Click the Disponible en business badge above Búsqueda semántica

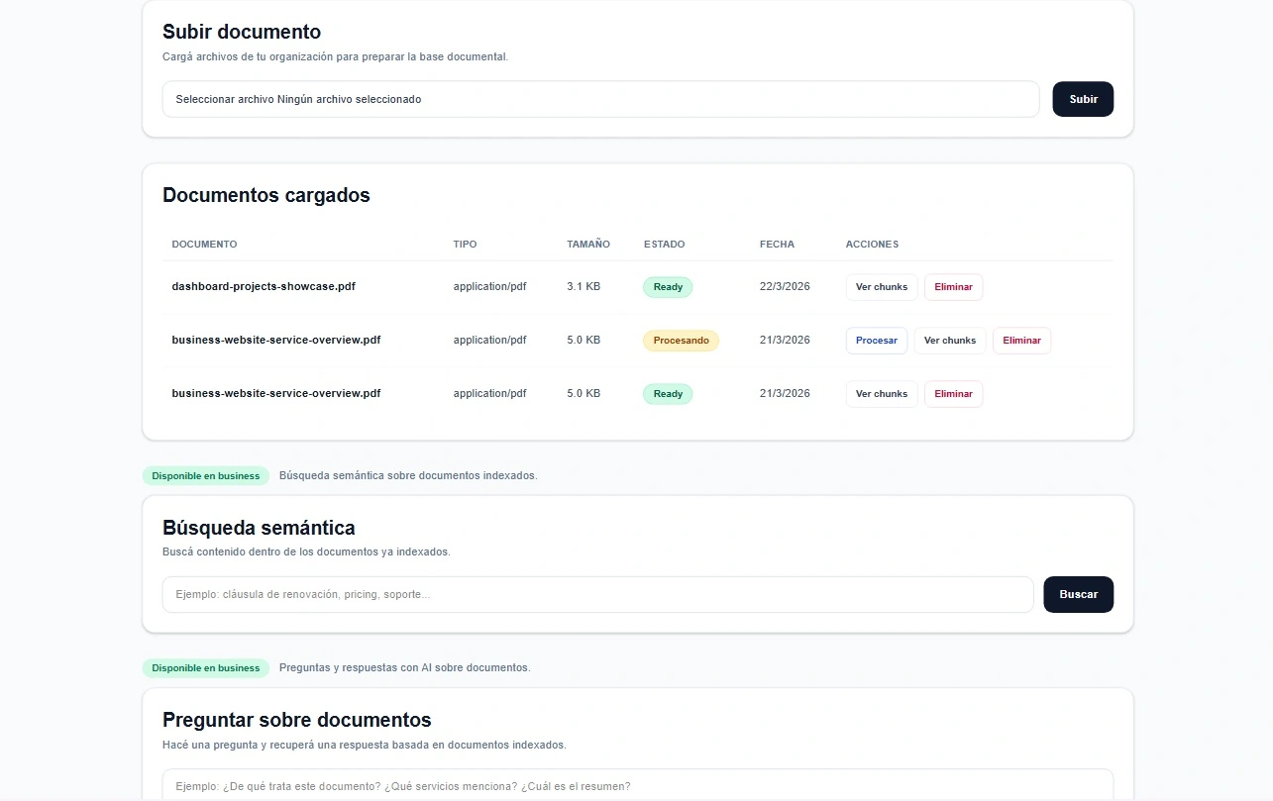pos(206,476)
